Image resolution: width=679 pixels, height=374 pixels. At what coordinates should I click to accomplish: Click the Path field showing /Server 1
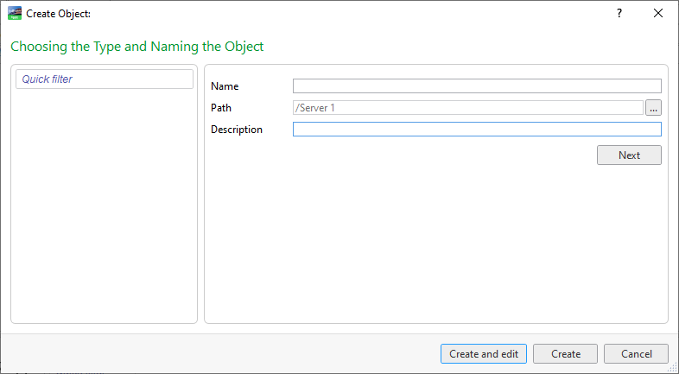coord(468,108)
